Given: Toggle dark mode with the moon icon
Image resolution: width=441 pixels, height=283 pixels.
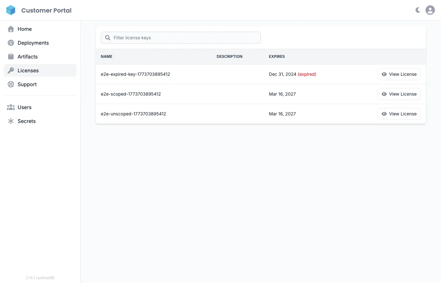Looking at the screenshot, I should pyautogui.click(x=417, y=10).
